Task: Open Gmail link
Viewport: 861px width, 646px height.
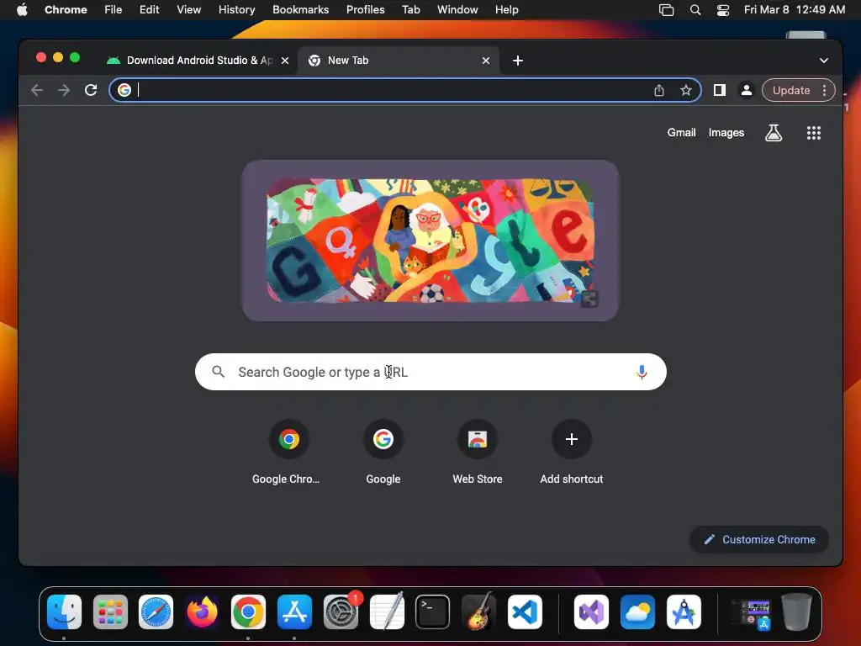Action: 681,132
